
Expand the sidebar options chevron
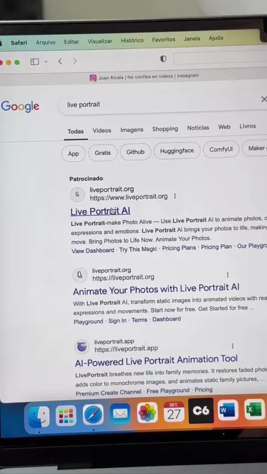click(x=46, y=62)
